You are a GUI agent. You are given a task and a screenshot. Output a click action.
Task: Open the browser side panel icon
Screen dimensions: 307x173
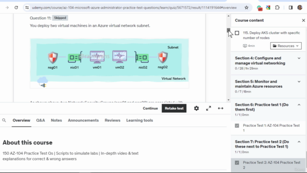[x=291, y=8]
